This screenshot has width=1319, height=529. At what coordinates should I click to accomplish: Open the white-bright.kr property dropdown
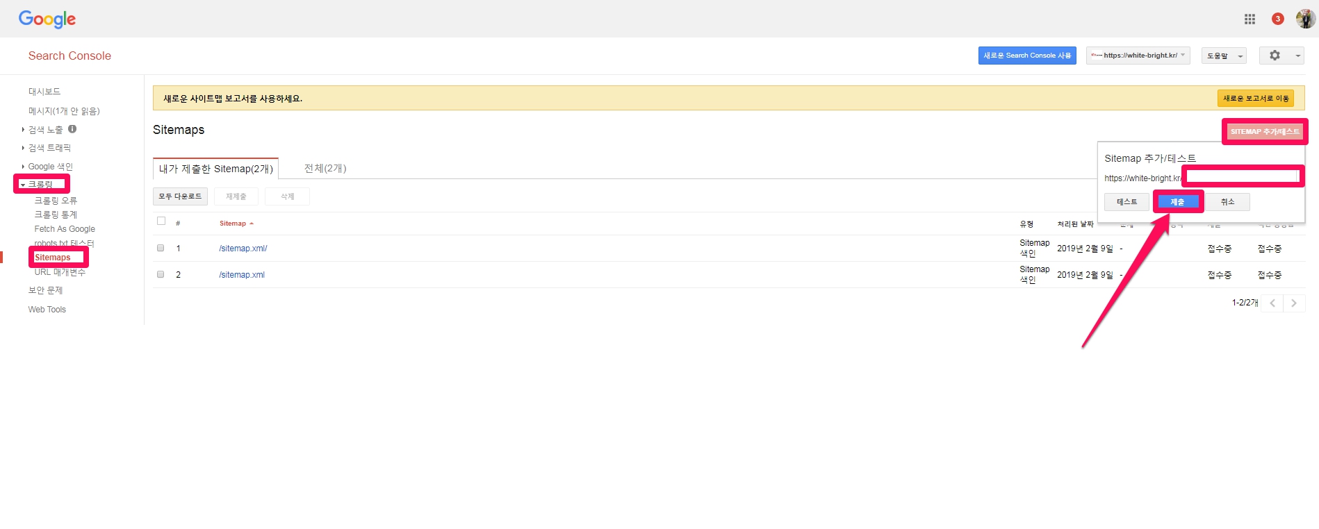[x=1138, y=56]
